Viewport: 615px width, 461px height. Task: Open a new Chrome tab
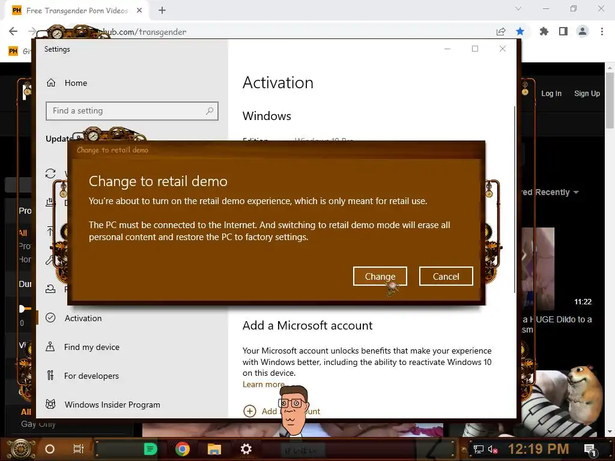pos(162,11)
